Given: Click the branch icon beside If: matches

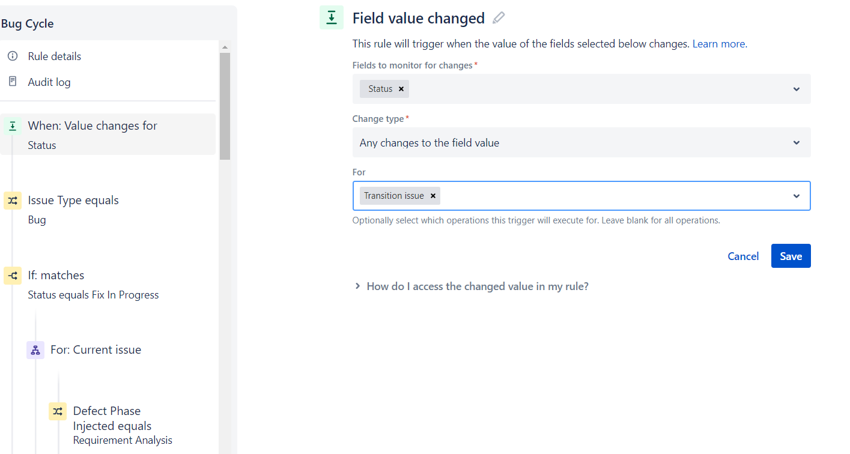Looking at the screenshot, I should tap(13, 276).
